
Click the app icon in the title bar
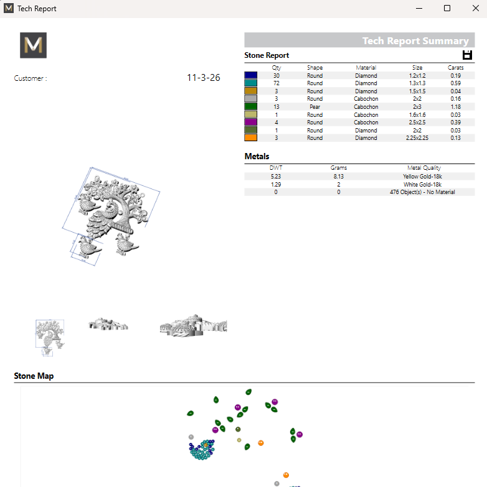(9, 9)
